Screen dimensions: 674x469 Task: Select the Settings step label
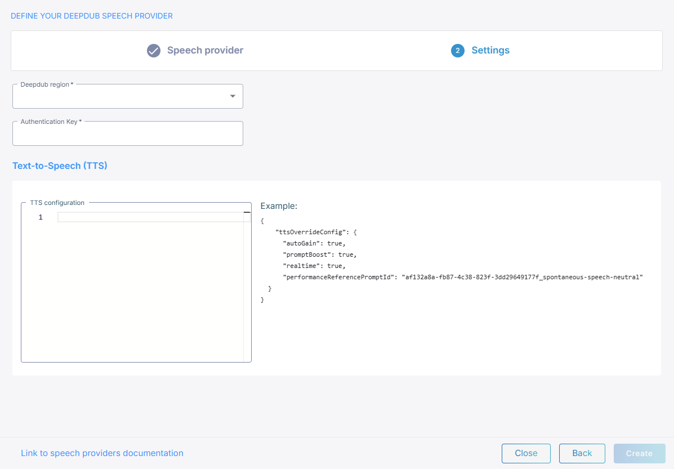(490, 50)
